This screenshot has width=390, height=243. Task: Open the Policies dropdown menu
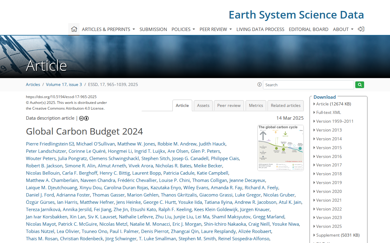click(183, 29)
